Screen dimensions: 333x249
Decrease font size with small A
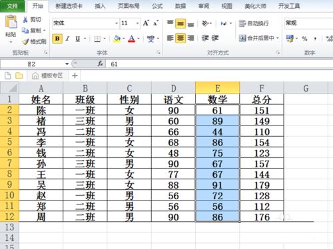click(x=156, y=23)
